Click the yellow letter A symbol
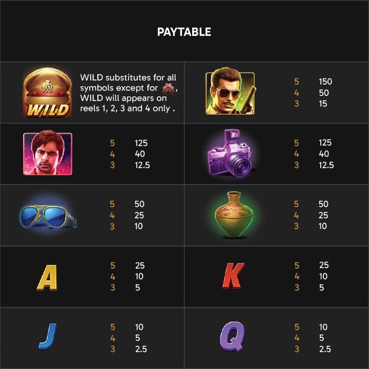 (47, 277)
